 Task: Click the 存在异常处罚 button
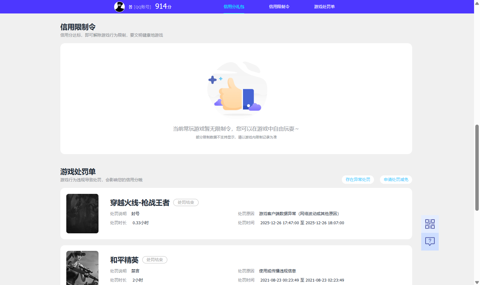(x=358, y=179)
